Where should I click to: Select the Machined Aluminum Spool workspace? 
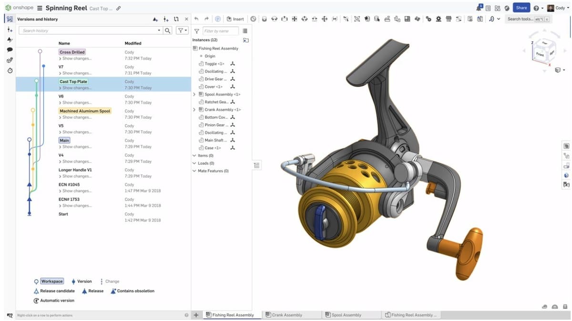[85, 111]
